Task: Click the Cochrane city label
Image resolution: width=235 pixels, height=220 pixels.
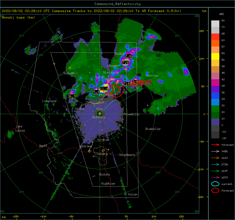Action: 85,146
